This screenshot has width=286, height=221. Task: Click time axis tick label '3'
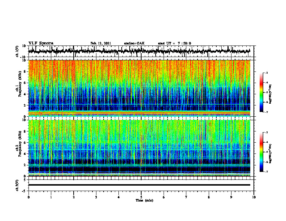96,197
